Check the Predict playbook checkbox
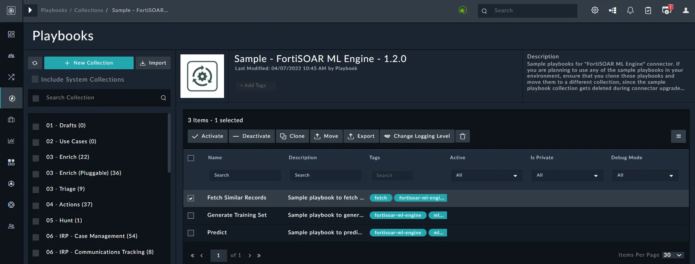Screen dimensions: 695x264 (x=191, y=233)
